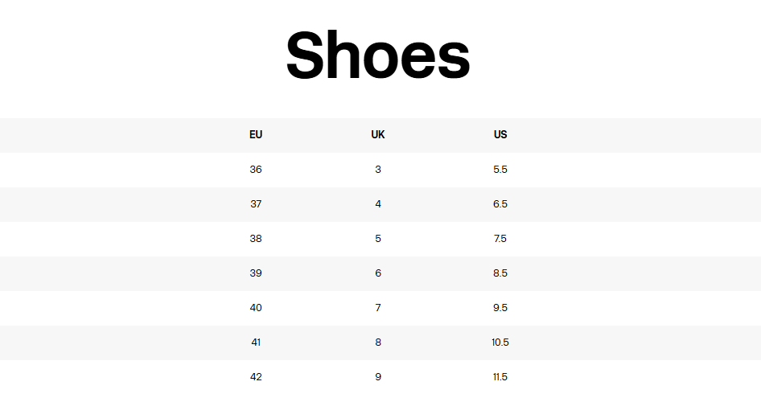The image size is (761, 402).
Task: Select EU size 39 cell
Action: (x=256, y=273)
